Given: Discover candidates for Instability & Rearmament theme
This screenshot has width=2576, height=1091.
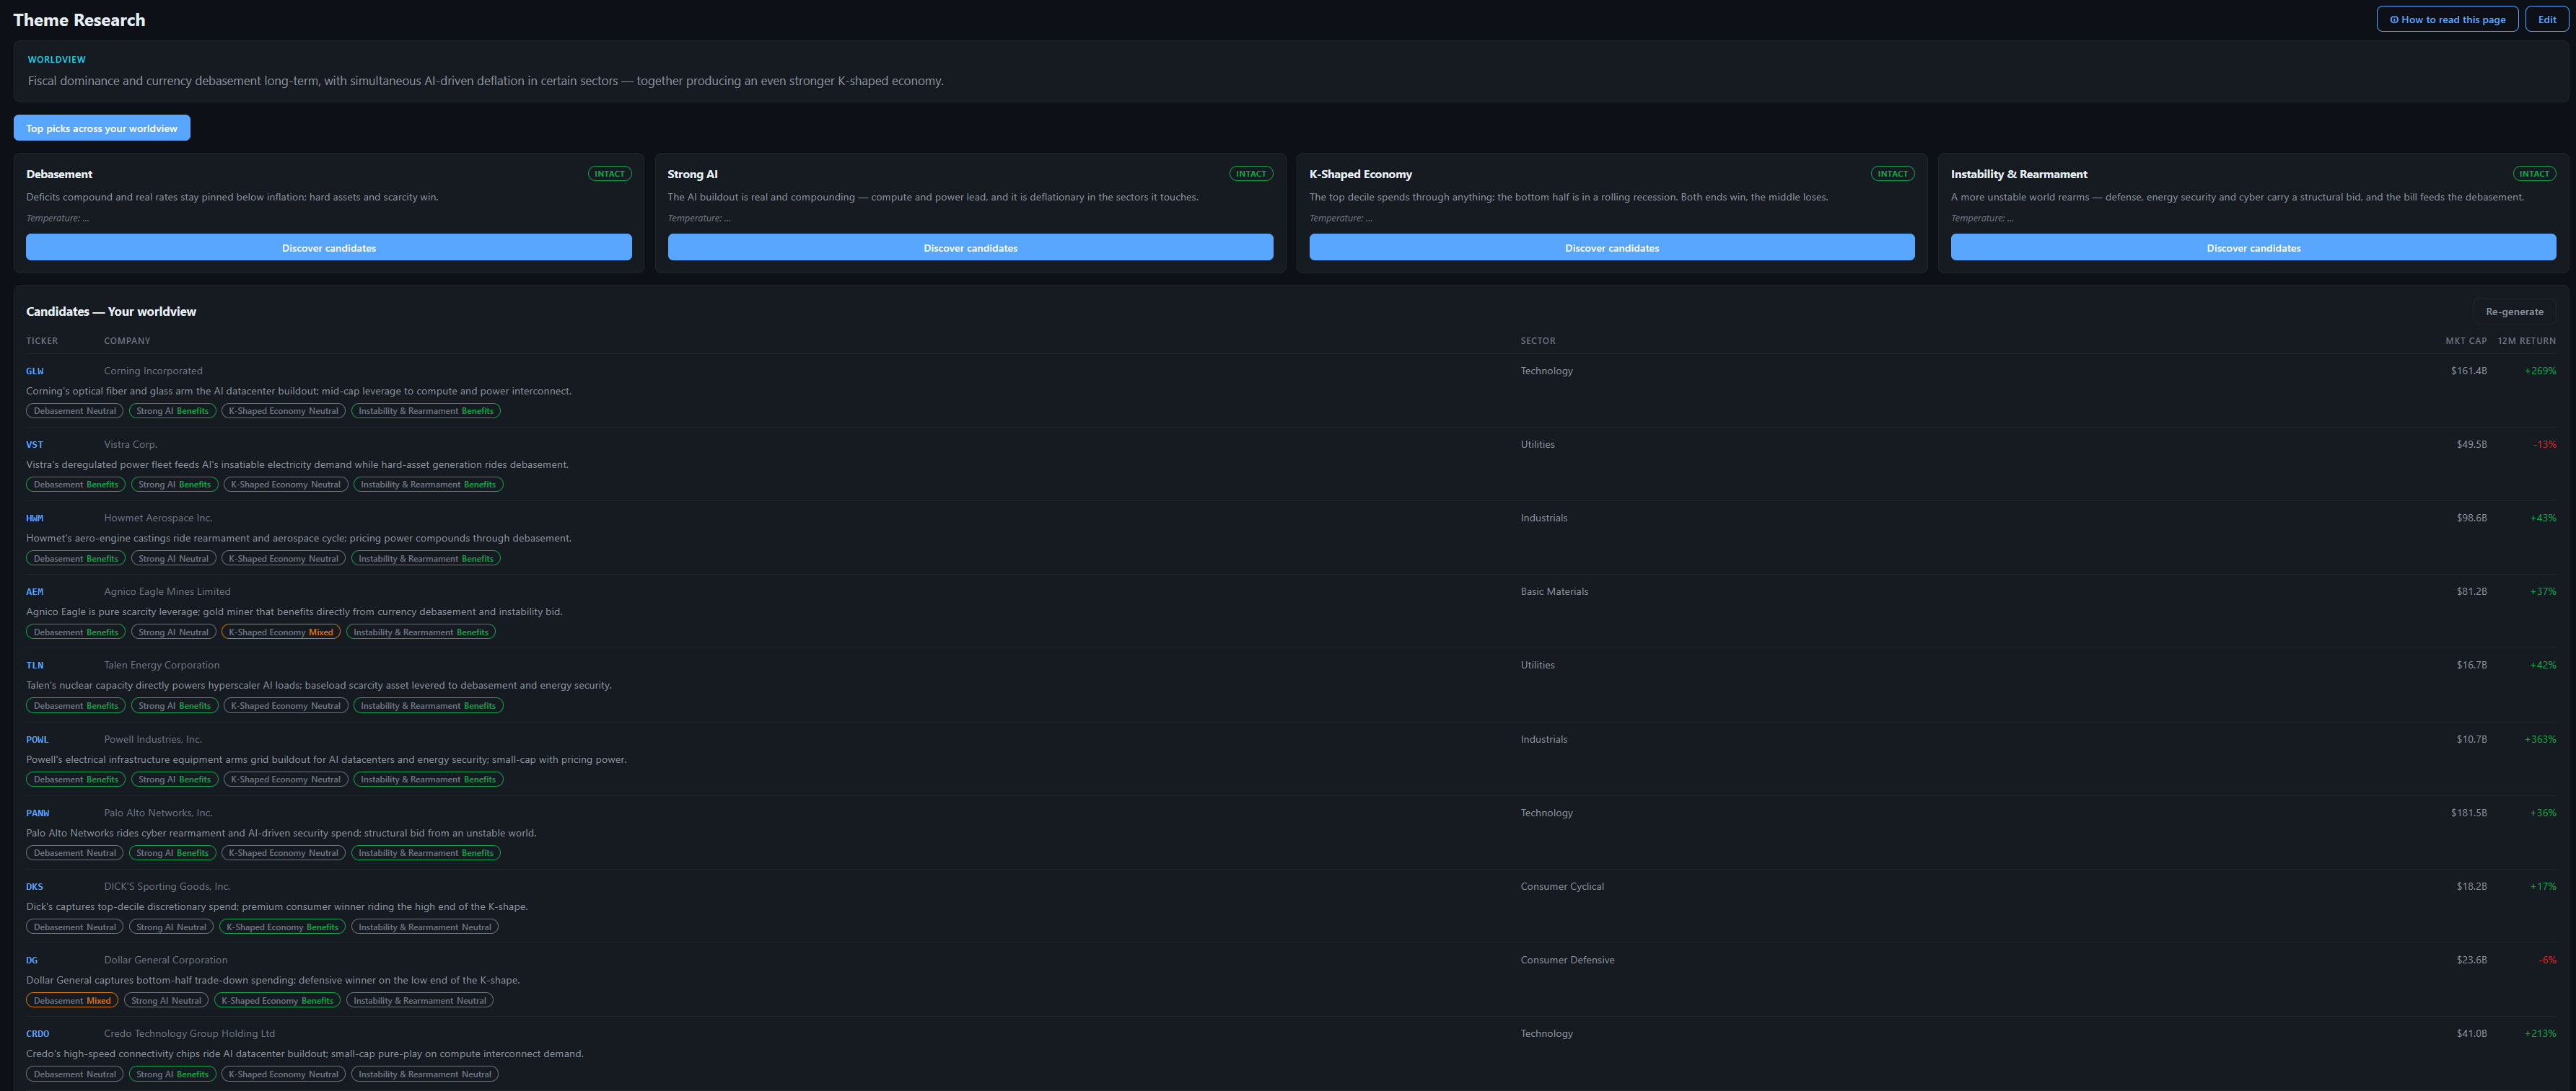Looking at the screenshot, I should [2253, 248].
